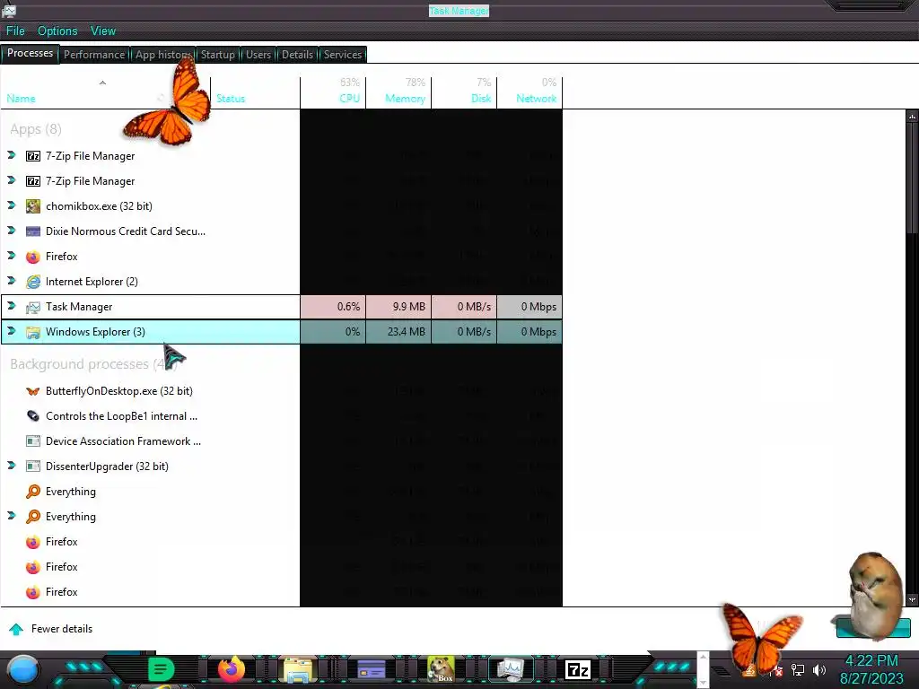Click the DissenterUpgrader process icon

tap(33, 467)
